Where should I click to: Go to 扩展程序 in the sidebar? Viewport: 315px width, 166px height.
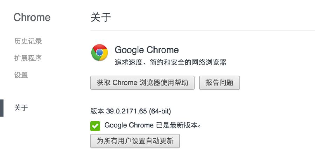[x=28, y=58]
